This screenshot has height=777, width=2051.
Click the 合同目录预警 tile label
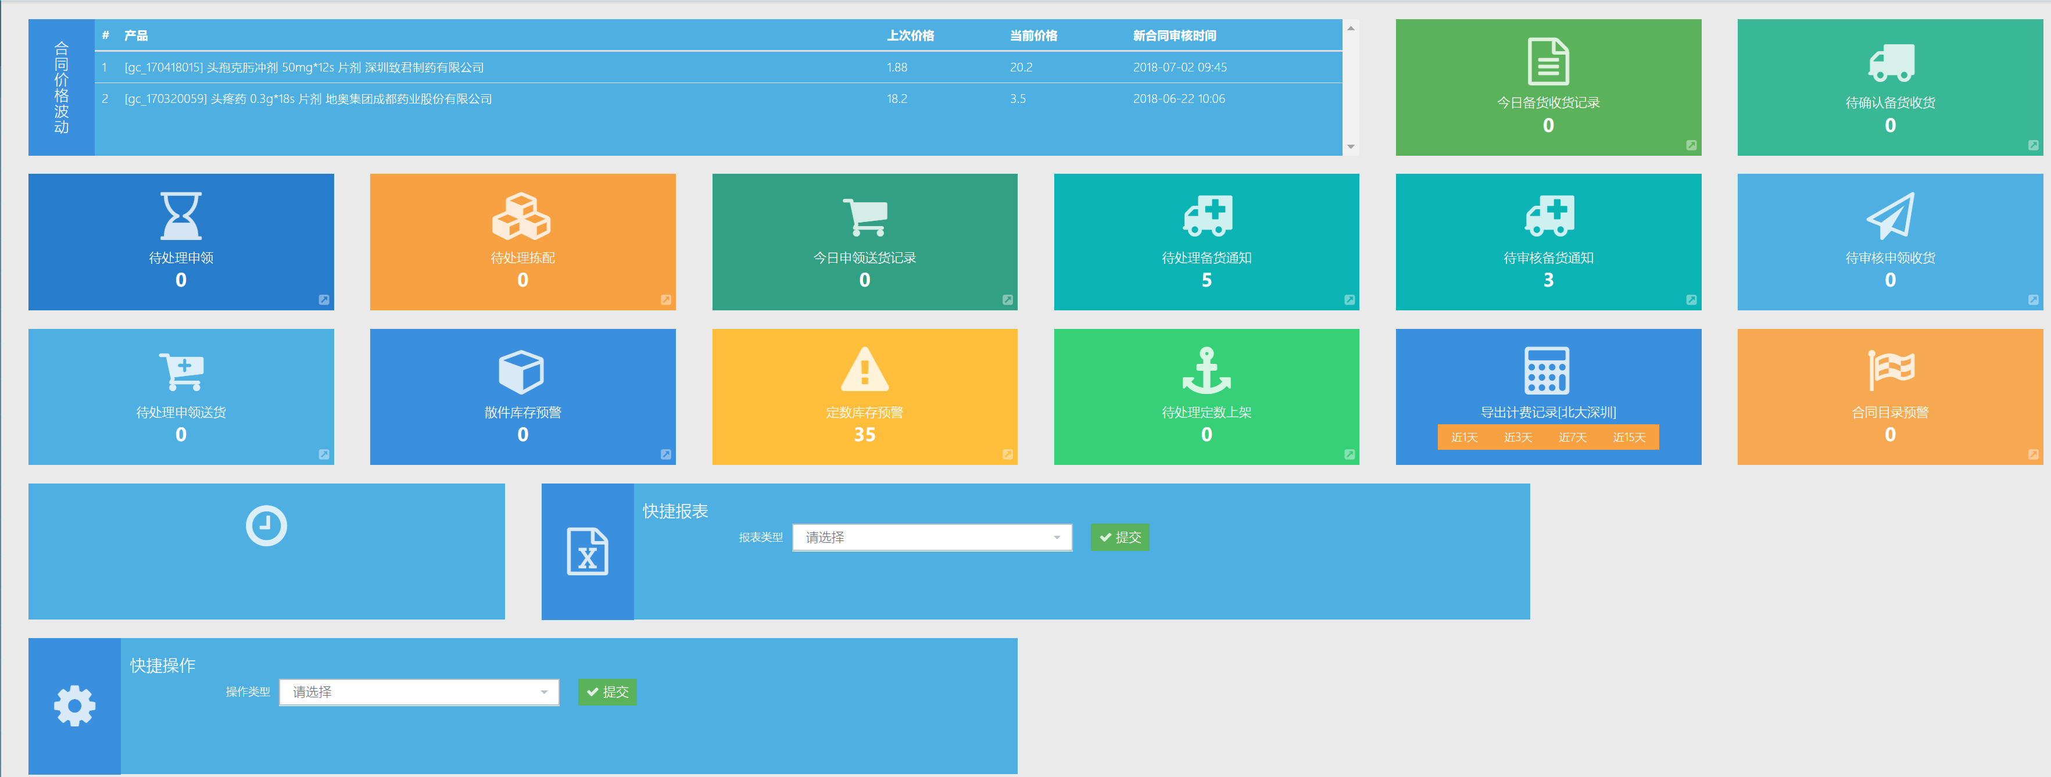1890,413
